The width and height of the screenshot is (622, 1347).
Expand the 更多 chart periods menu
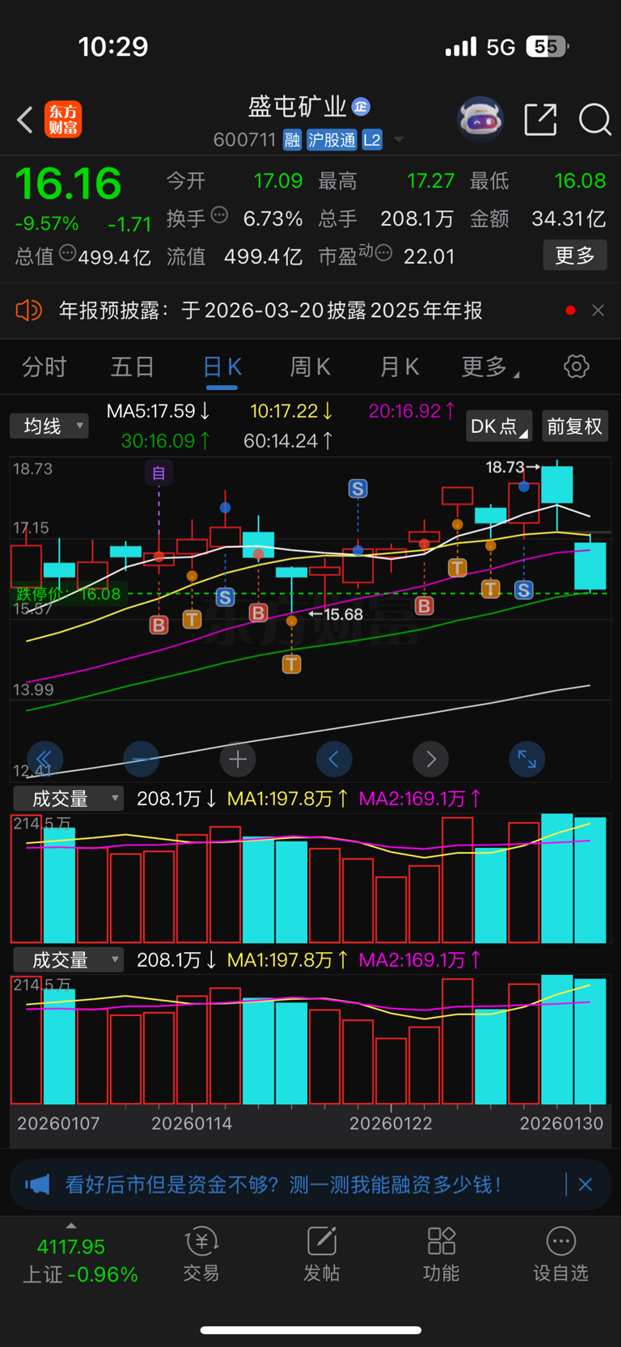[x=490, y=367]
